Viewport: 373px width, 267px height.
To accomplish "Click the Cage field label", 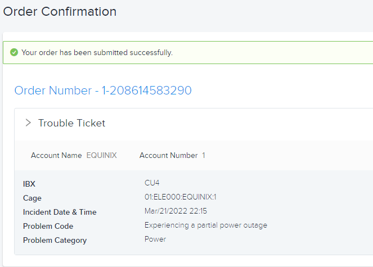I will point(32,198).
